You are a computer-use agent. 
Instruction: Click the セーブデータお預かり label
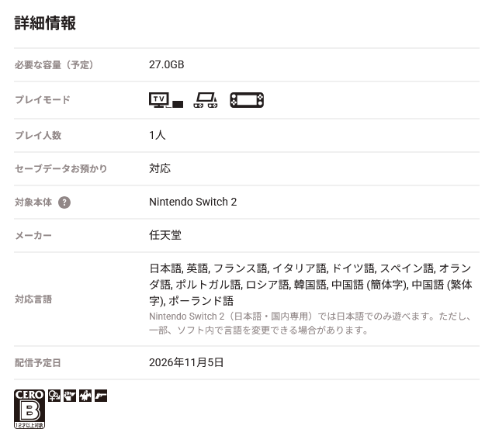click(61, 169)
